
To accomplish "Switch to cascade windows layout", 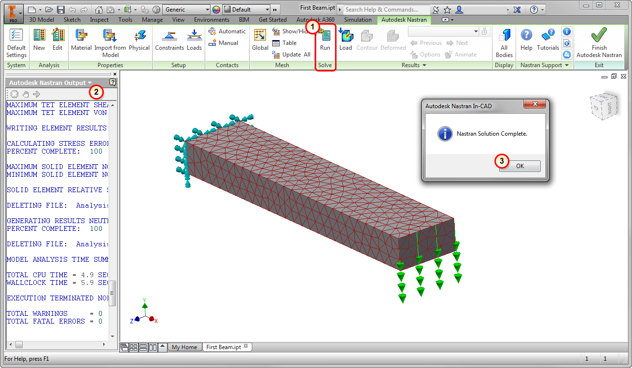I will (124, 347).
